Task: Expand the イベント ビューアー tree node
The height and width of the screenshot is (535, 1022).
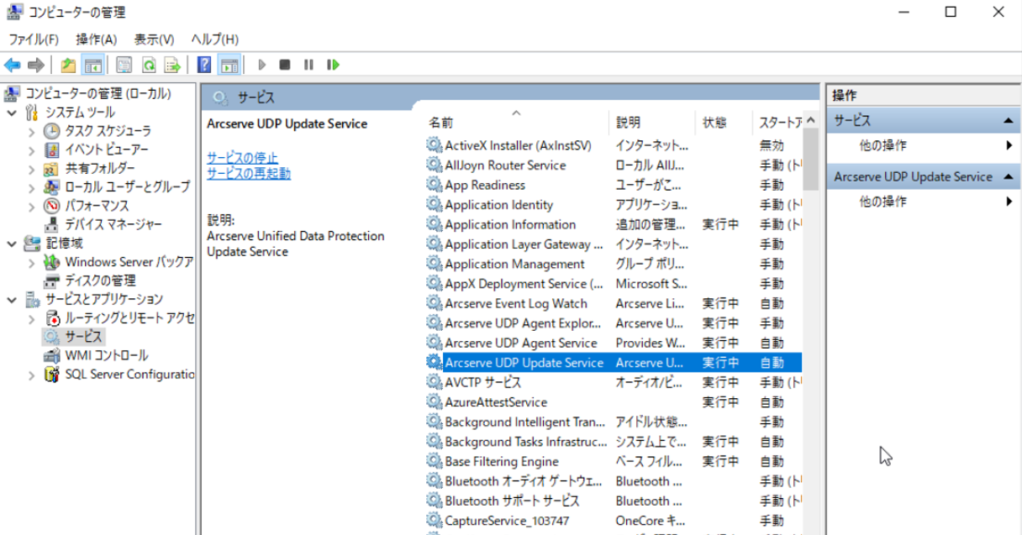Action: coord(31,150)
